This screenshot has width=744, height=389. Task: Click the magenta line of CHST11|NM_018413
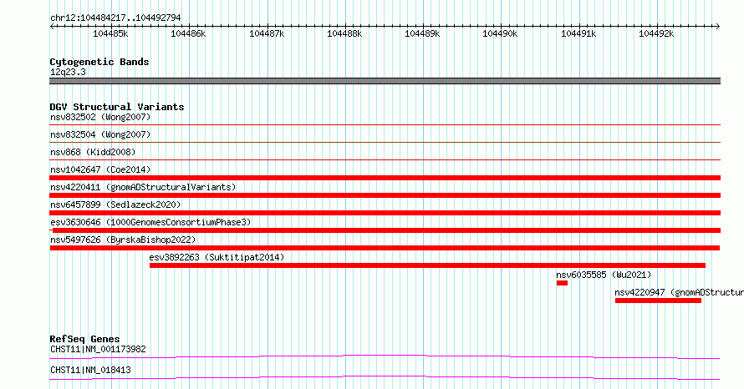point(385,377)
